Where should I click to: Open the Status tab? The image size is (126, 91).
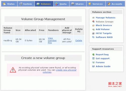(9, 4)
